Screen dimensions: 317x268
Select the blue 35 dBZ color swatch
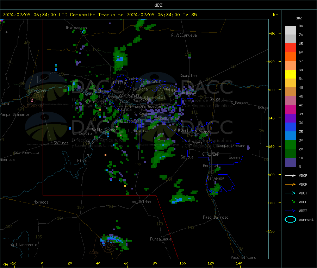[x=290, y=127]
